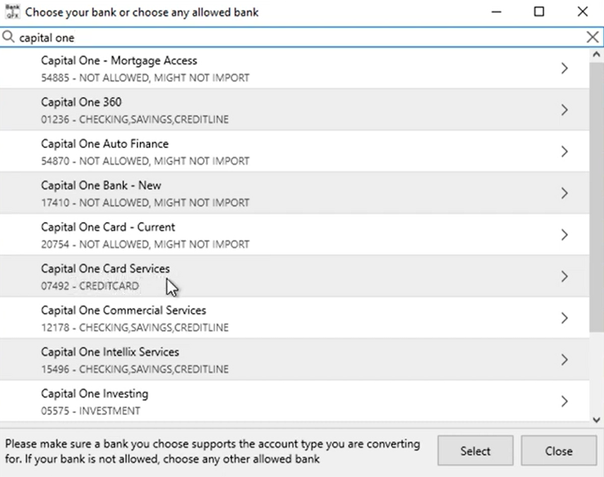
Task: Maximize the bank chooser window
Action: click(x=539, y=12)
